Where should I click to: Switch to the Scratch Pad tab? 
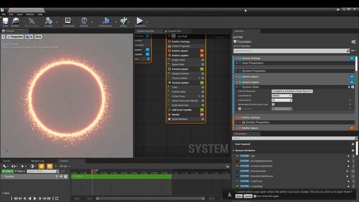point(174,31)
